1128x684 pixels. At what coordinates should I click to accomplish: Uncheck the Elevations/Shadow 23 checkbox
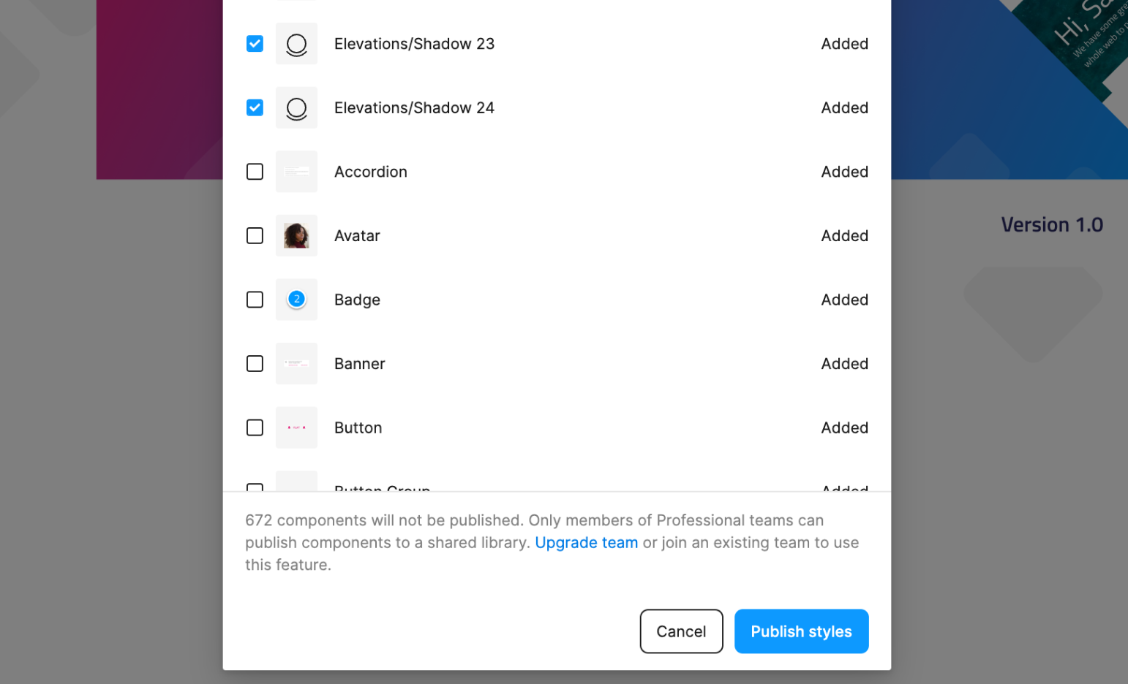tap(255, 44)
